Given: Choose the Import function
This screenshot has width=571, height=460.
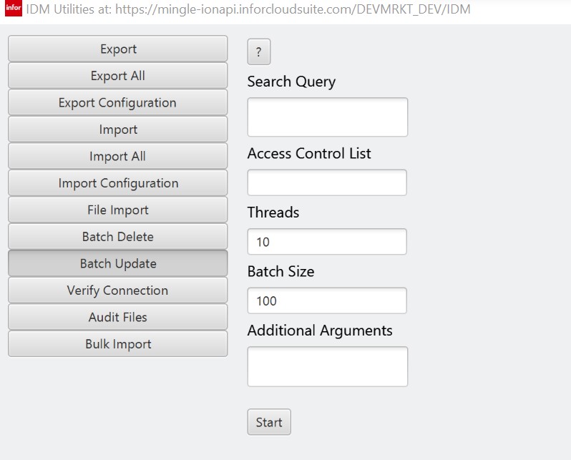Looking at the screenshot, I should click(118, 129).
